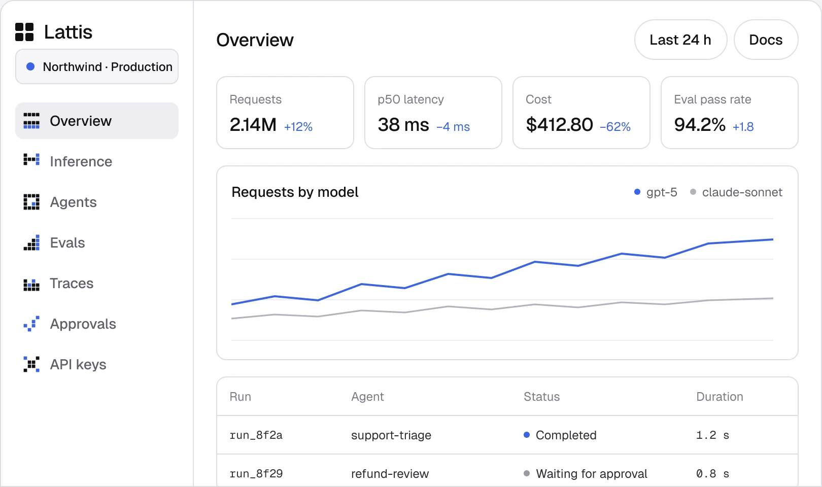Click the Requests metric card
Image resolution: width=822 pixels, height=487 pixels.
285,113
